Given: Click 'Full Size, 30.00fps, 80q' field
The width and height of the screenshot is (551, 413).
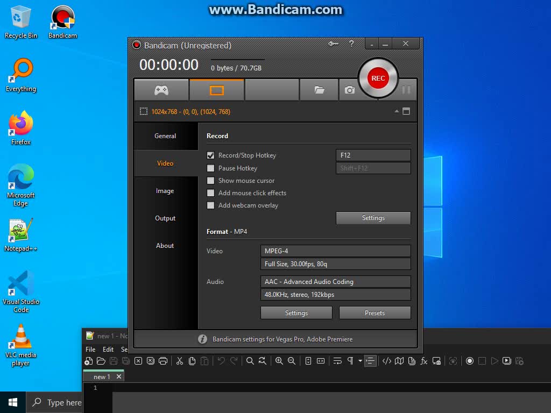Looking at the screenshot, I should (x=336, y=264).
